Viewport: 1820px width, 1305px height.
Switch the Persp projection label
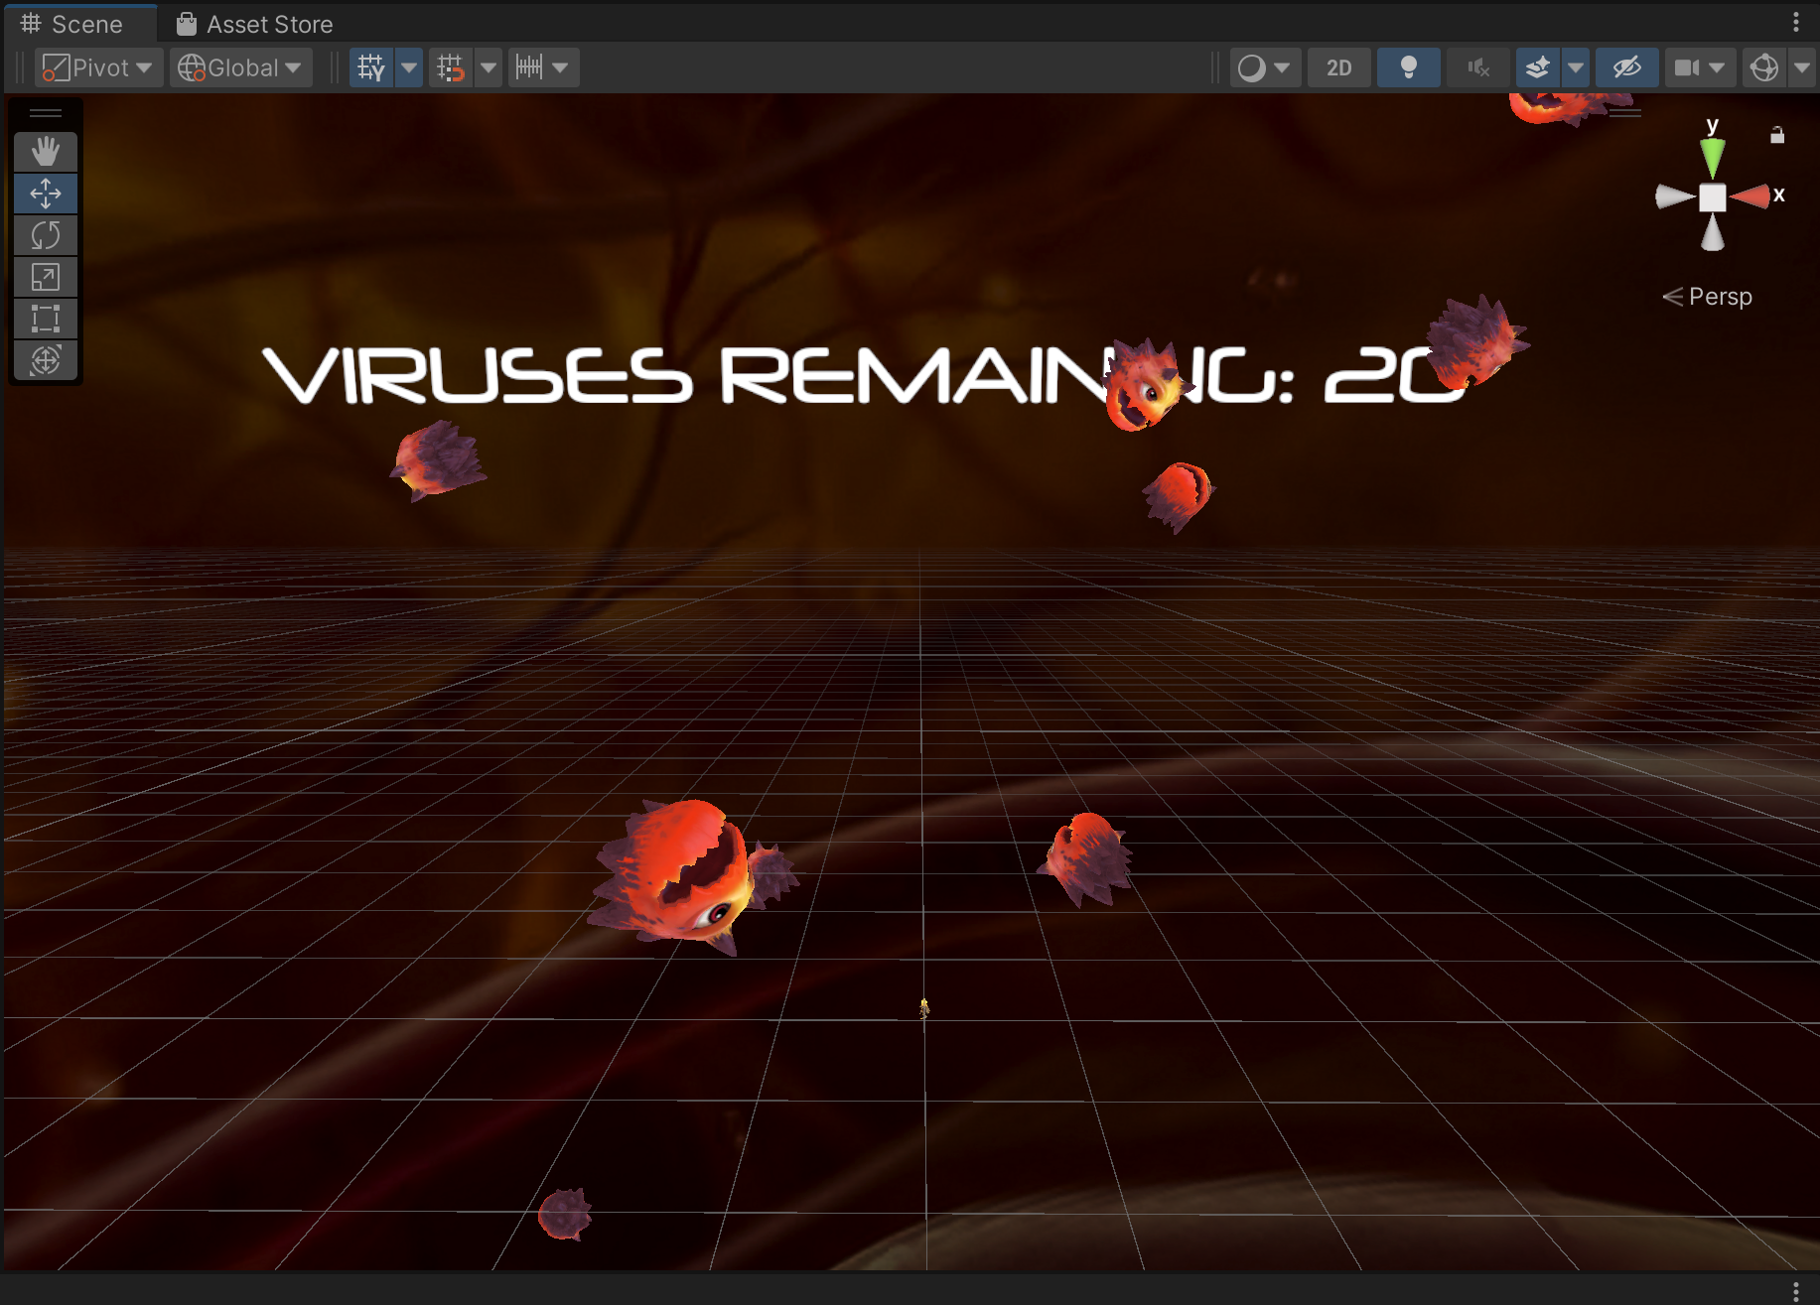pyautogui.click(x=1708, y=297)
